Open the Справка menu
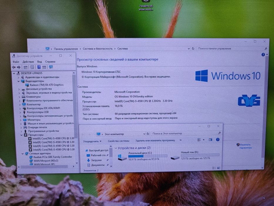This screenshot has height=206, width=274. pos(50,62)
